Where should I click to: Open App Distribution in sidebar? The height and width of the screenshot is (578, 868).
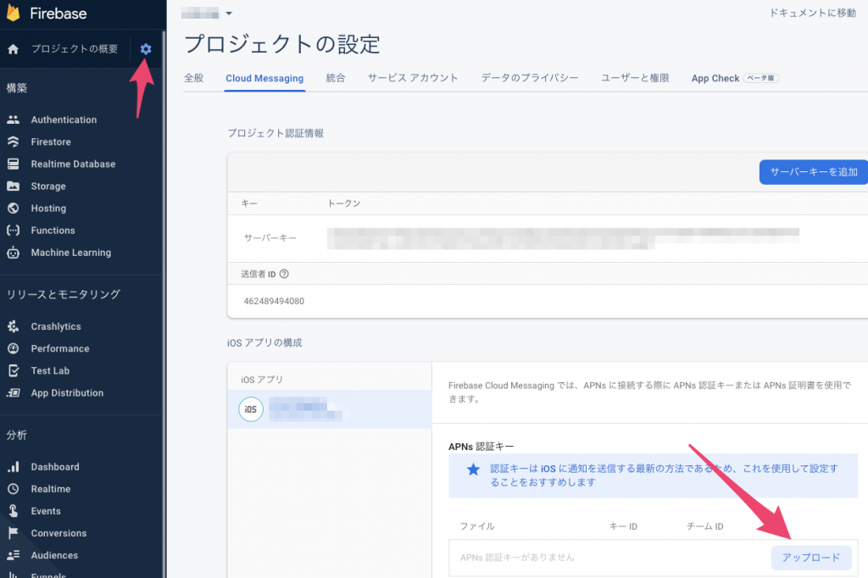68,393
